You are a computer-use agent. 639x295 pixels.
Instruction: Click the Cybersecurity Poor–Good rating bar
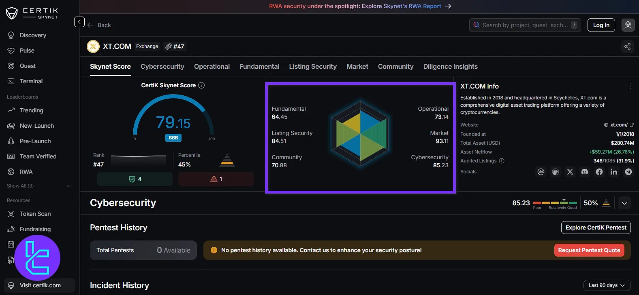coord(555,203)
